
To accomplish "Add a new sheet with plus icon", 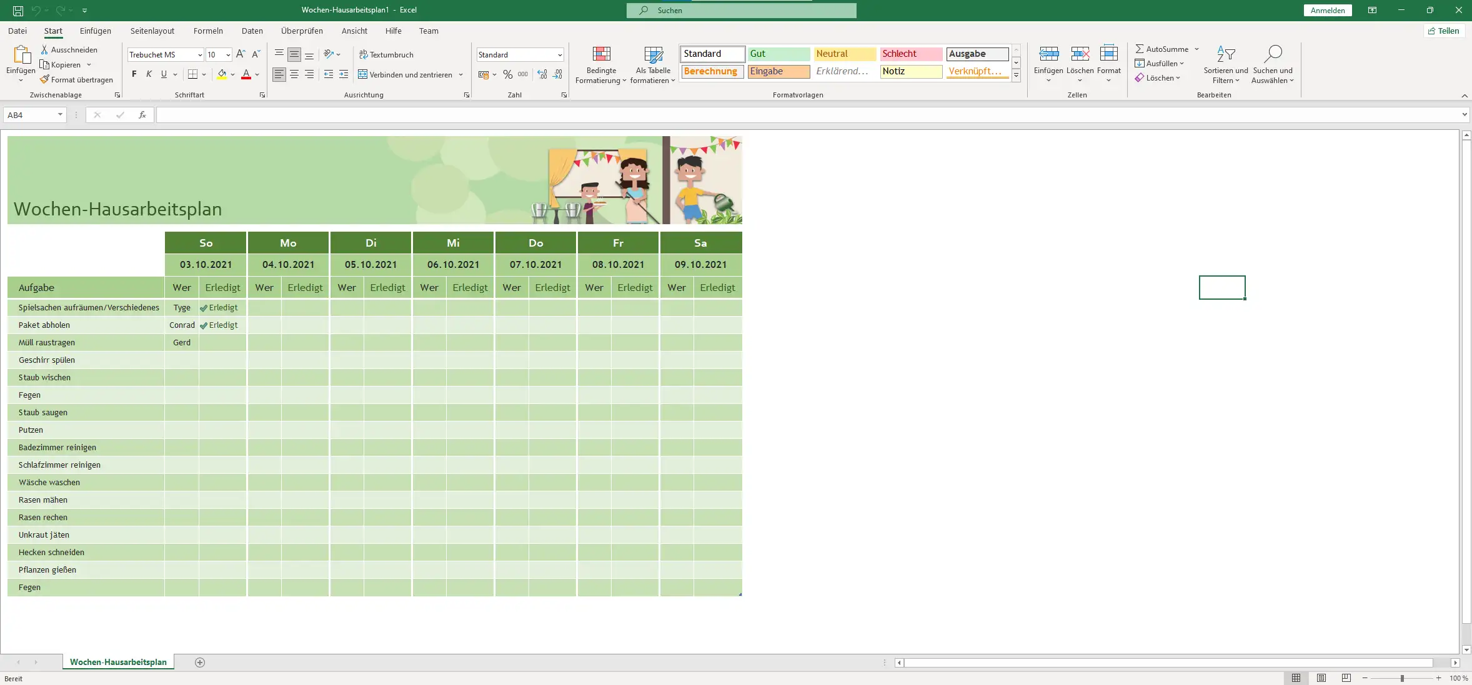I will [200, 662].
